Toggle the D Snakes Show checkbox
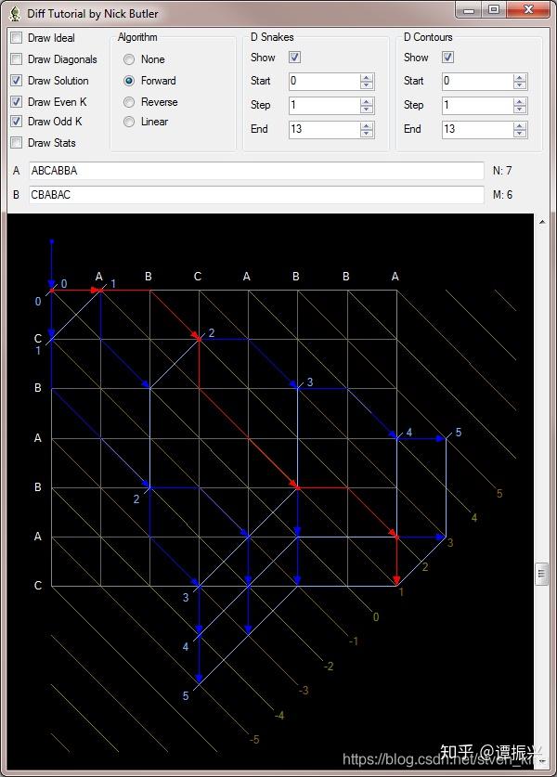The image size is (557, 777). (x=294, y=57)
